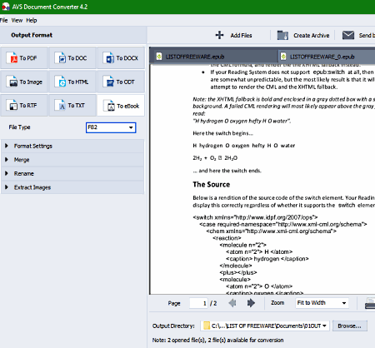Select the To eBook output format
The width and height of the screenshot is (375, 348).
coord(121,106)
